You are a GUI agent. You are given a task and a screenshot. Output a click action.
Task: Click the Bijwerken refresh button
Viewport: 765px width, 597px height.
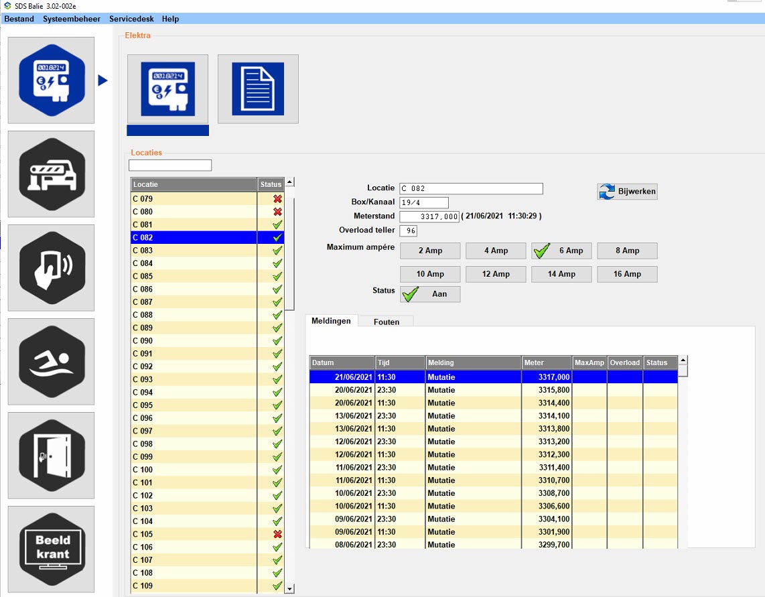tap(628, 192)
